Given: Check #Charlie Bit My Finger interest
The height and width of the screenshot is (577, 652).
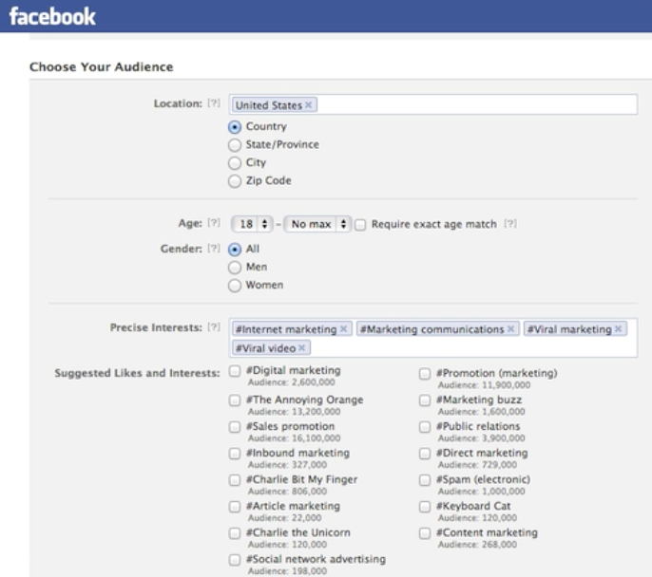Looking at the screenshot, I should pyautogui.click(x=235, y=480).
